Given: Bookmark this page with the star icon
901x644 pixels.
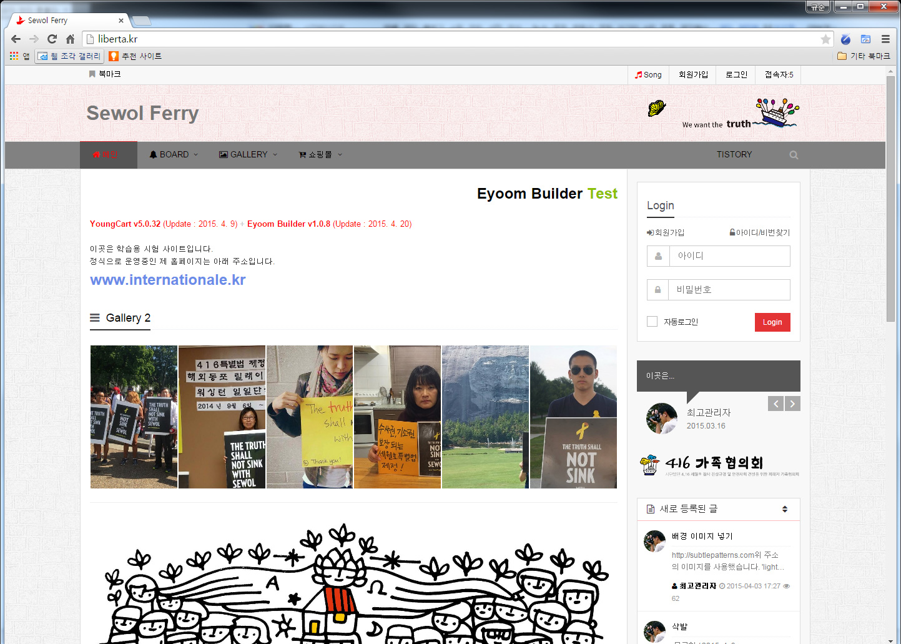Looking at the screenshot, I should click(x=825, y=39).
